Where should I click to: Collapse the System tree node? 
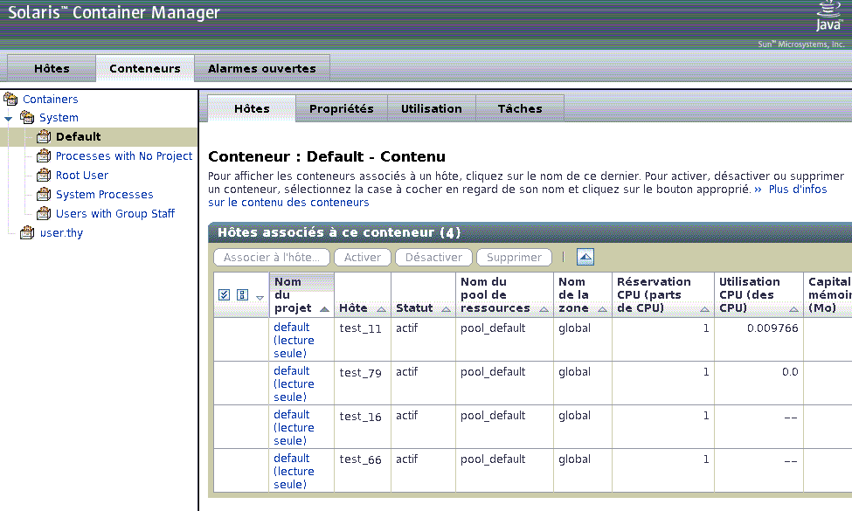8,119
